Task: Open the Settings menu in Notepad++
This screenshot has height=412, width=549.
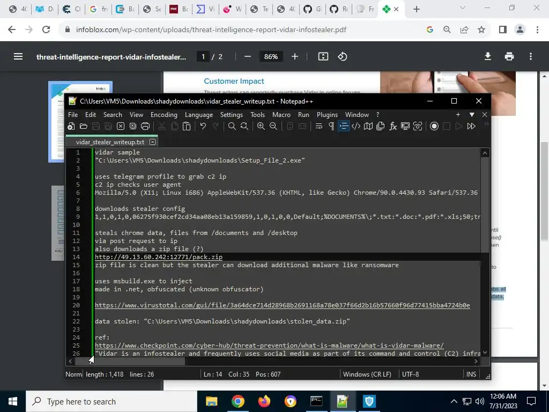Action: (x=232, y=115)
